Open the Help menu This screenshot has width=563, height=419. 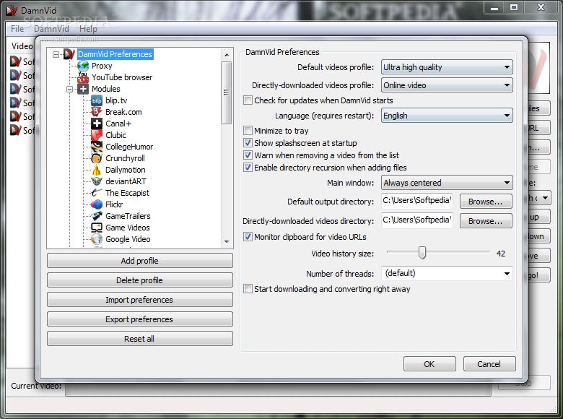pos(88,29)
